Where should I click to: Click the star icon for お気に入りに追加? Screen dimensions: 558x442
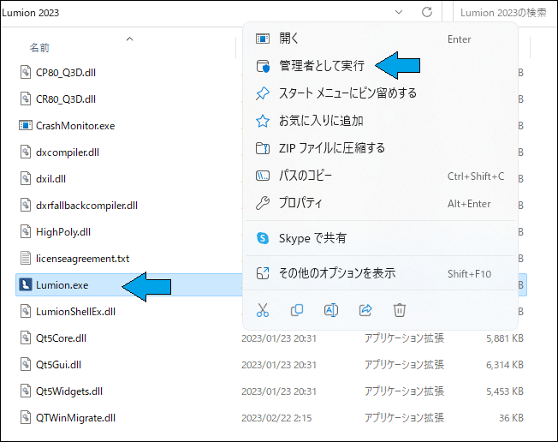click(263, 121)
